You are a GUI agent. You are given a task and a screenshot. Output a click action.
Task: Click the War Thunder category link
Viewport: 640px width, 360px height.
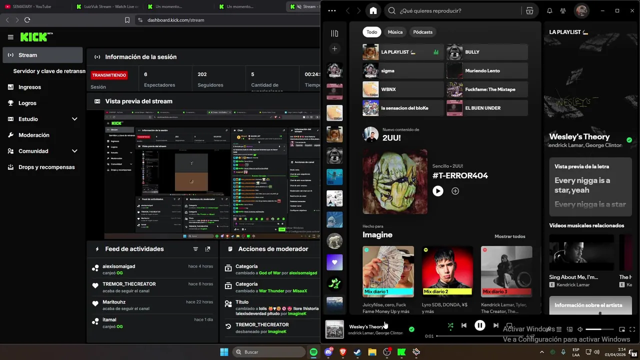(271, 291)
